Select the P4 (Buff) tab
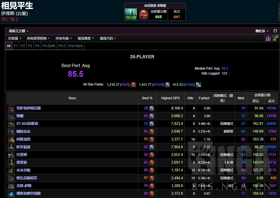 click(x=49, y=46)
